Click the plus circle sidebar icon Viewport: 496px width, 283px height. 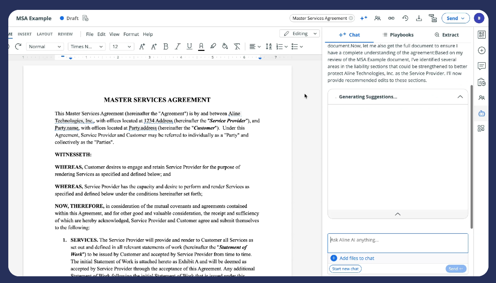[481, 51]
